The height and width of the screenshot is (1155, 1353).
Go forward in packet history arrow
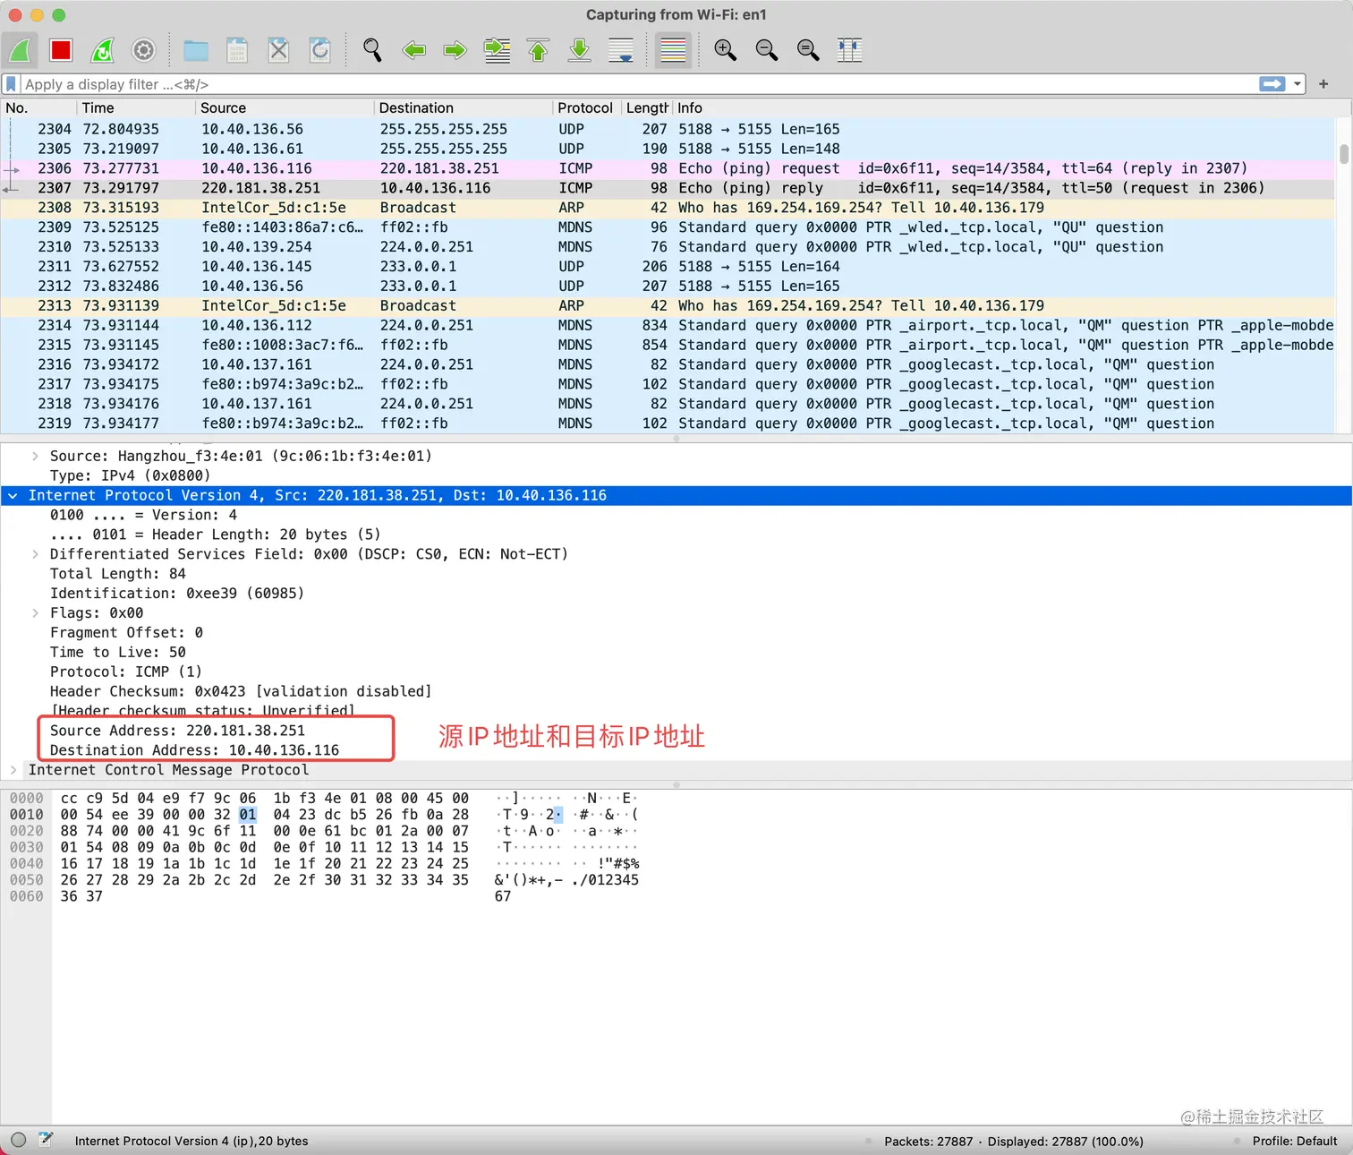coord(455,50)
